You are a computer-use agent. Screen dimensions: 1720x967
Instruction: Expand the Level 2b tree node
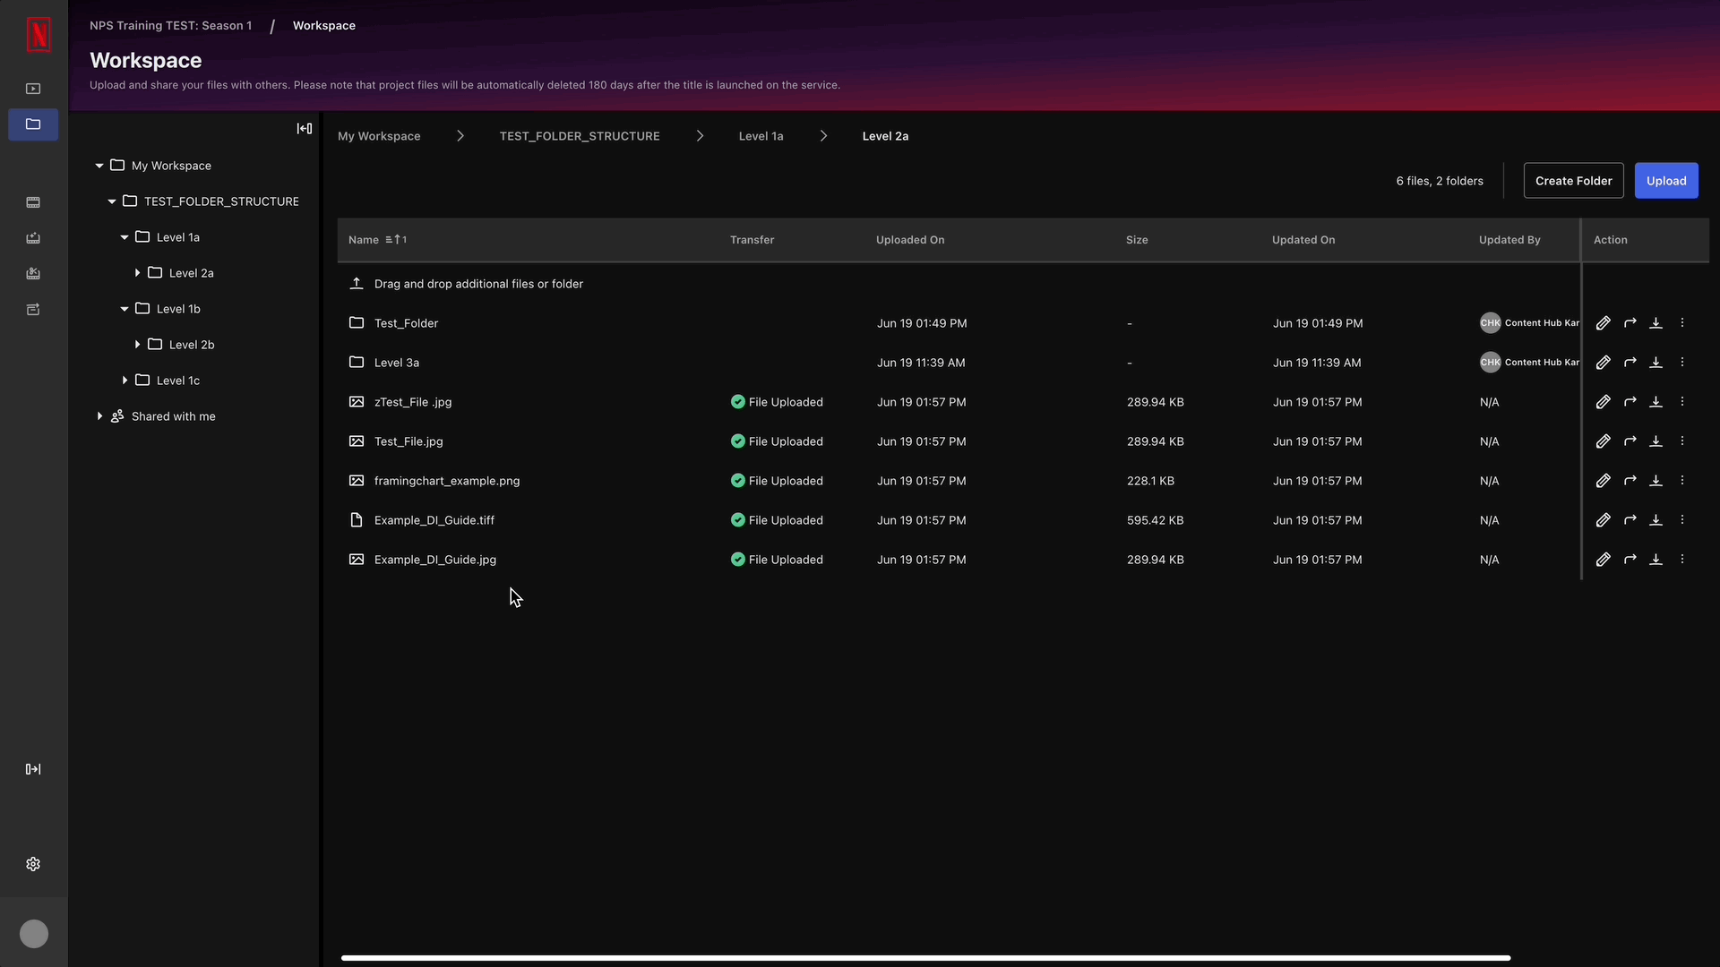tap(137, 345)
